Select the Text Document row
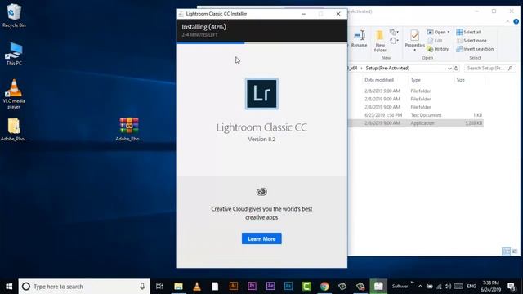523x294 pixels. point(416,115)
